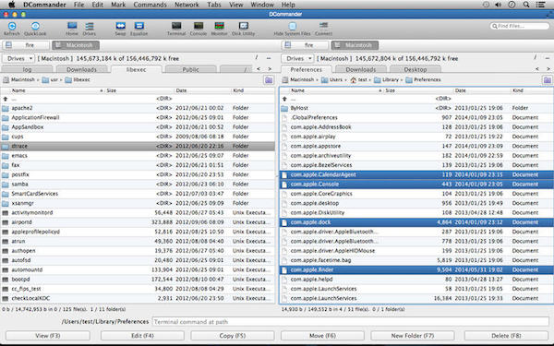Select com.apple.AddressBook file
This screenshot has height=346, width=554.
pos(416,127)
